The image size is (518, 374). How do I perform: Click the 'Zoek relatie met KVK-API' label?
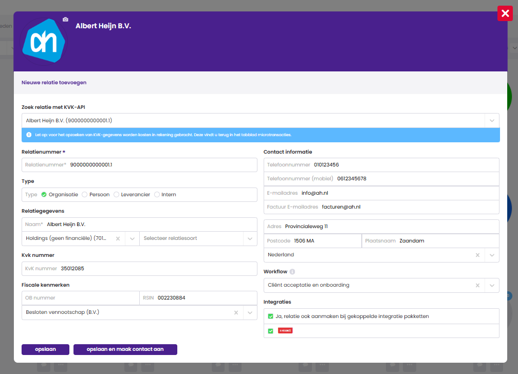[53, 107]
